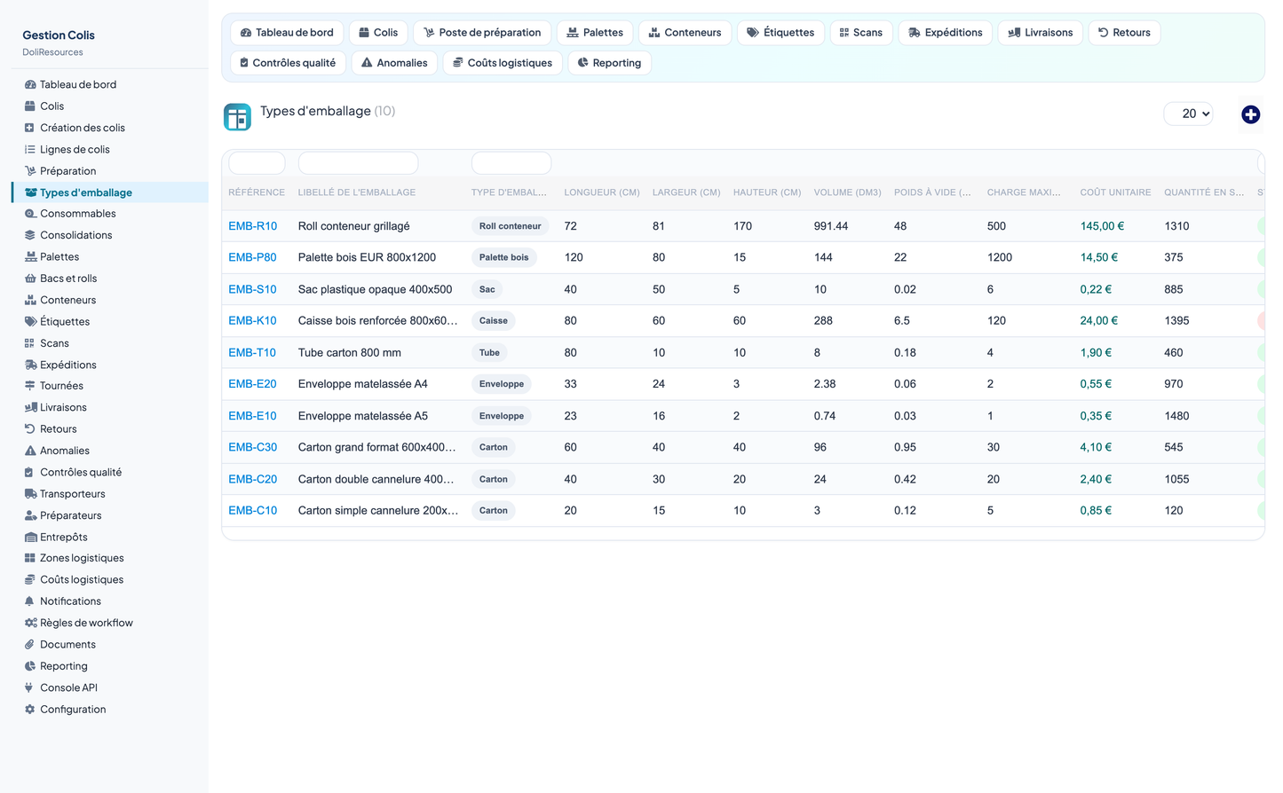The width and height of the screenshot is (1283, 793).
Task: Open the rows-per-page dropdown showing 20
Action: point(1188,114)
